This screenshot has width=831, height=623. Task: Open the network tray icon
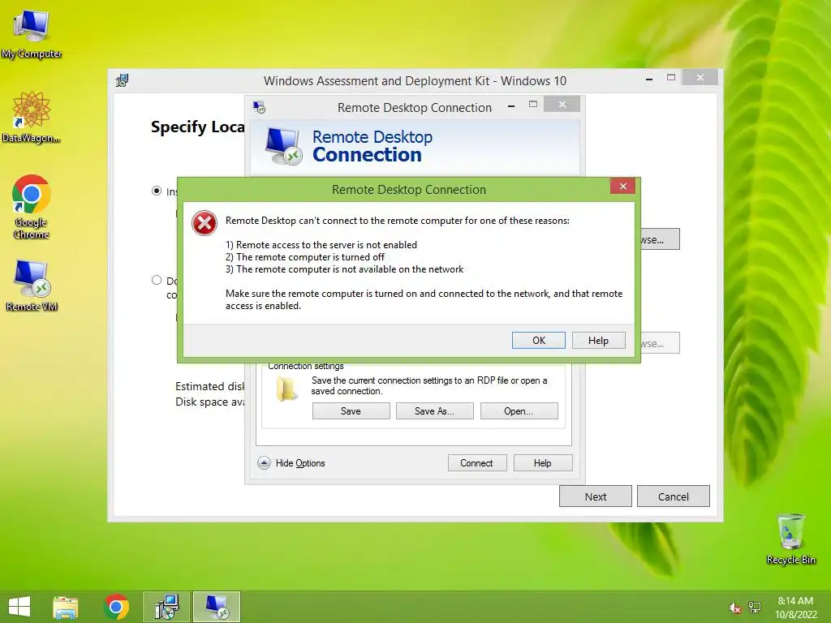tap(754, 608)
